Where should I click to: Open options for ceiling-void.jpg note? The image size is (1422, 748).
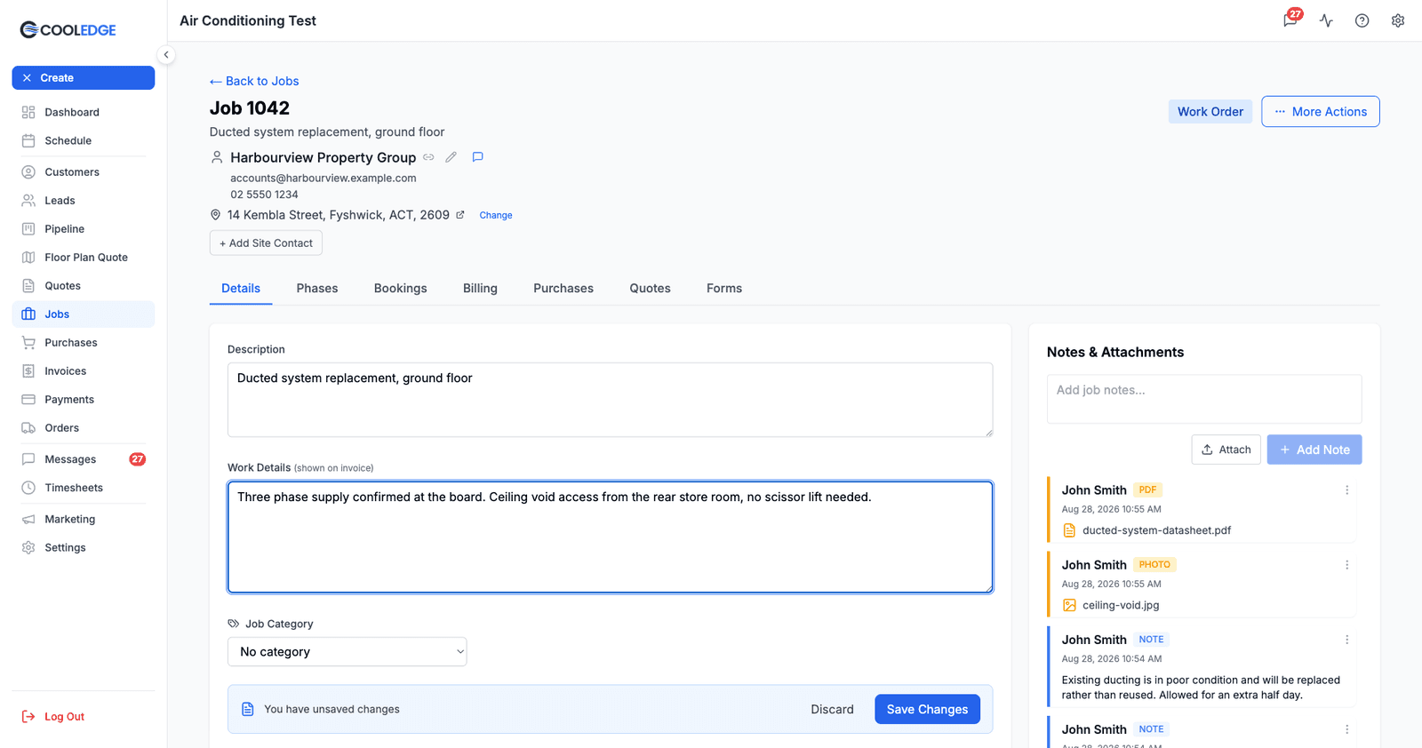[x=1346, y=565]
